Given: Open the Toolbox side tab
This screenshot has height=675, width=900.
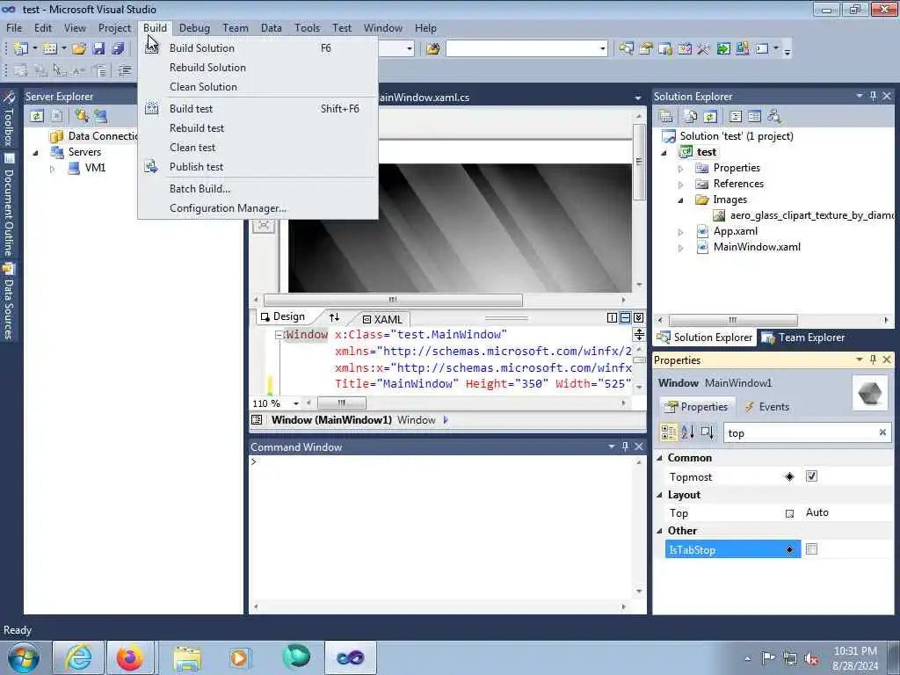Looking at the screenshot, I should point(9,119).
